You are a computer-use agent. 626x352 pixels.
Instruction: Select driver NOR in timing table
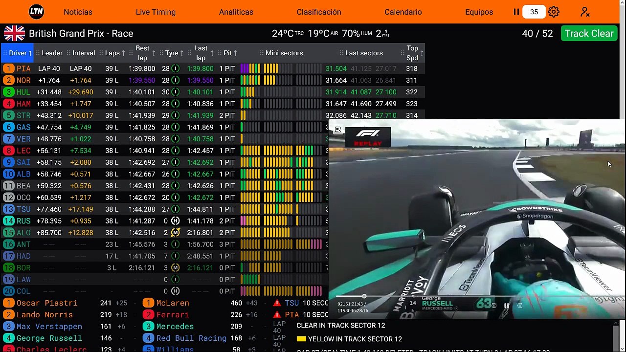[23, 80]
